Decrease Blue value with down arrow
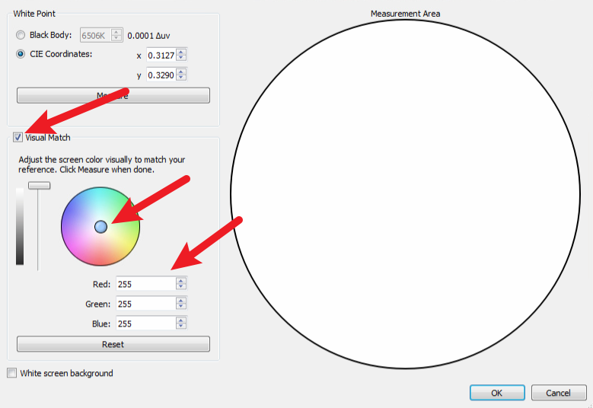 [181, 327]
